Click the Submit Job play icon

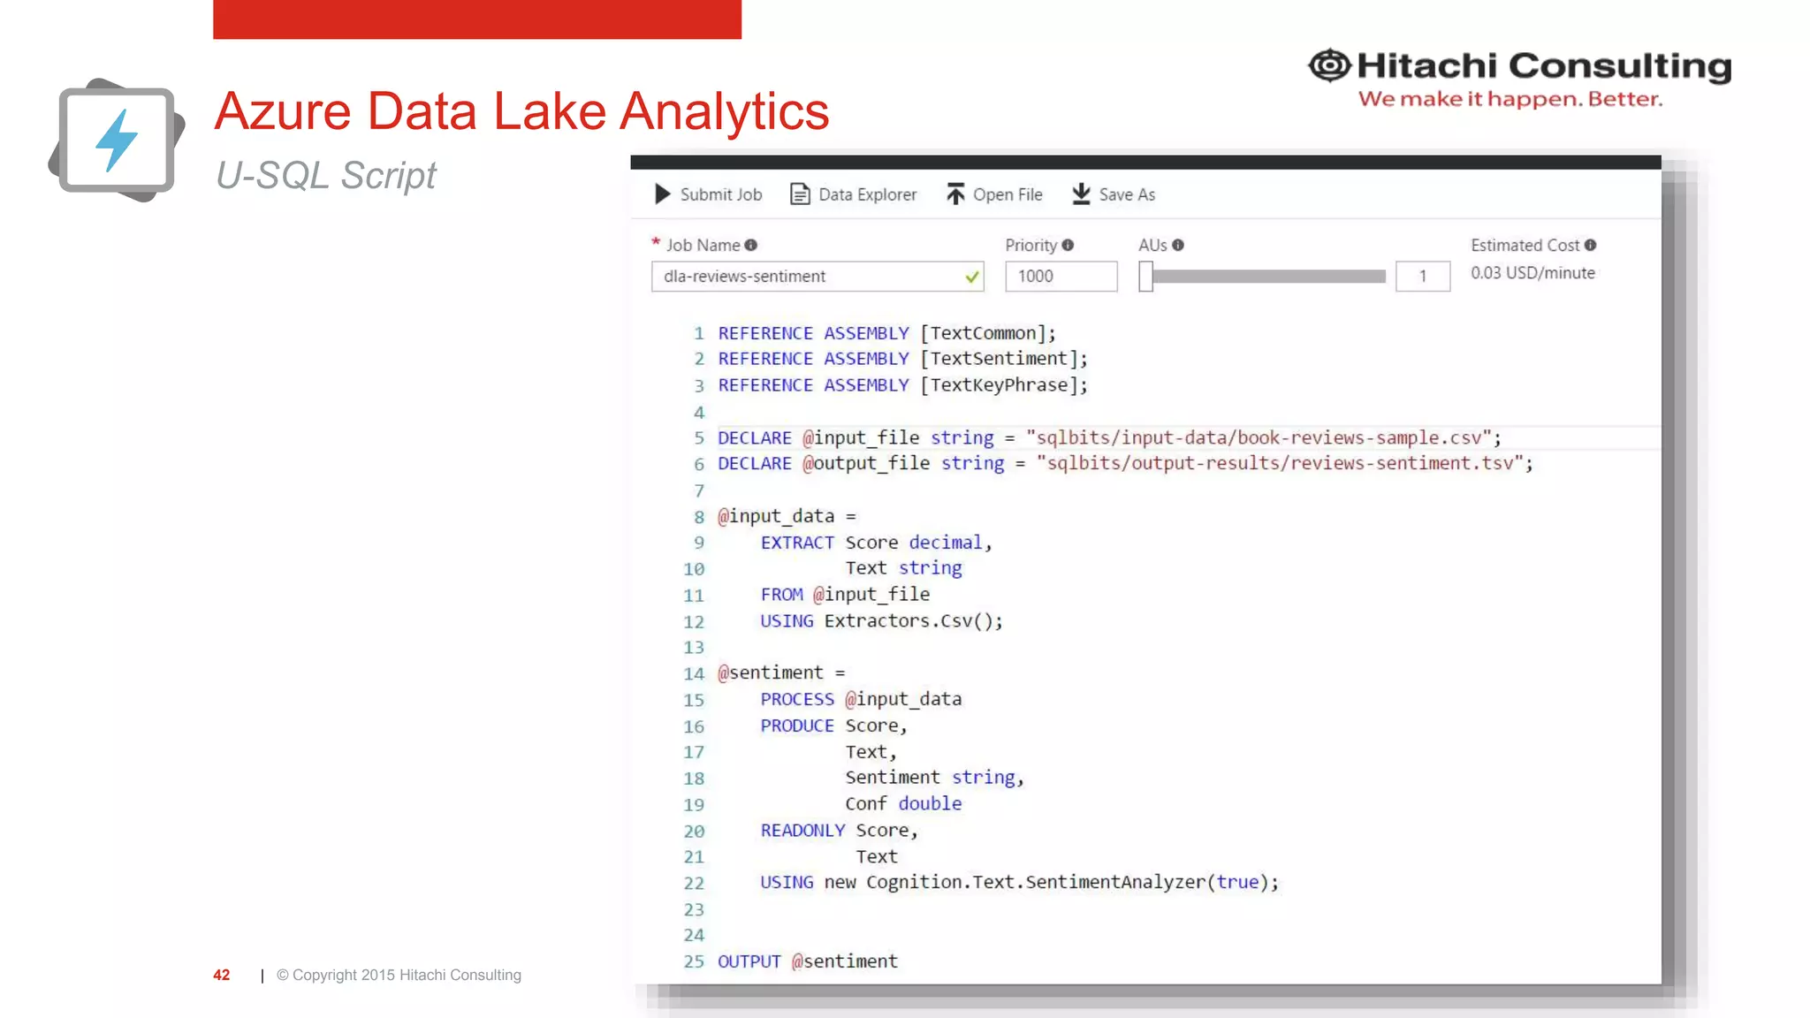(663, 194)
